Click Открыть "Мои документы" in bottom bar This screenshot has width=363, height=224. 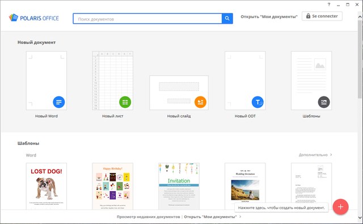[210, 217]
